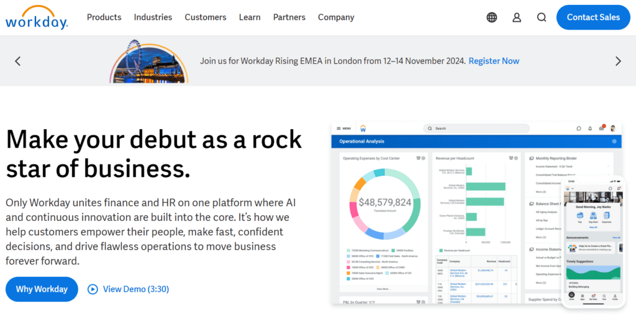The height and width of the screenshot is (324, 636).
Task: Open the user account sign-in icon
Action: (x=517, y=17)
